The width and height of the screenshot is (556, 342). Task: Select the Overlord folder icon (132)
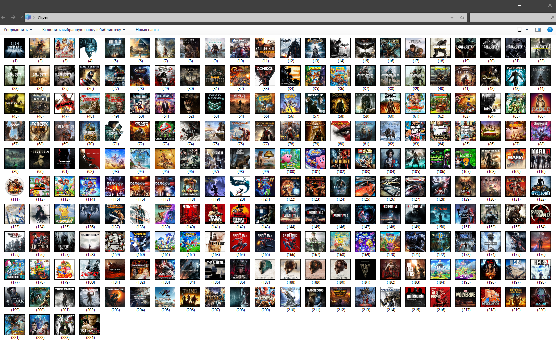(541, 186)
